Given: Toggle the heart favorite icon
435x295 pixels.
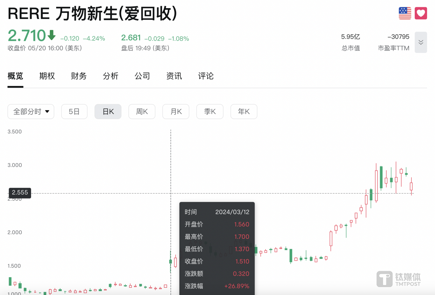Looking at the screenshot, I should coord(420,13).
